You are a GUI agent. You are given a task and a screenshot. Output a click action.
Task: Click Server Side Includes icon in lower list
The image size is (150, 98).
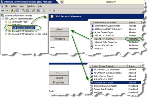(x=91, y=89)
